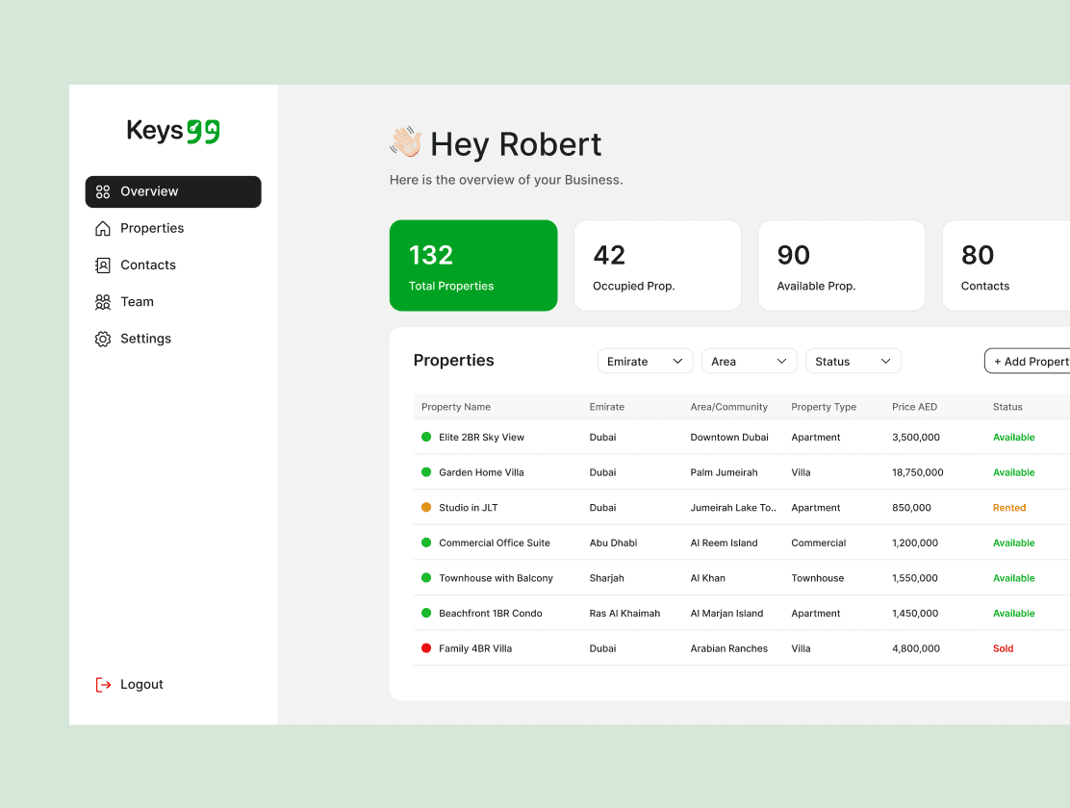Image resolution: width=1070 pixels, height=808 pixels.
Task: Click the Arabian Ranches area cell
Action: point(728,648)
